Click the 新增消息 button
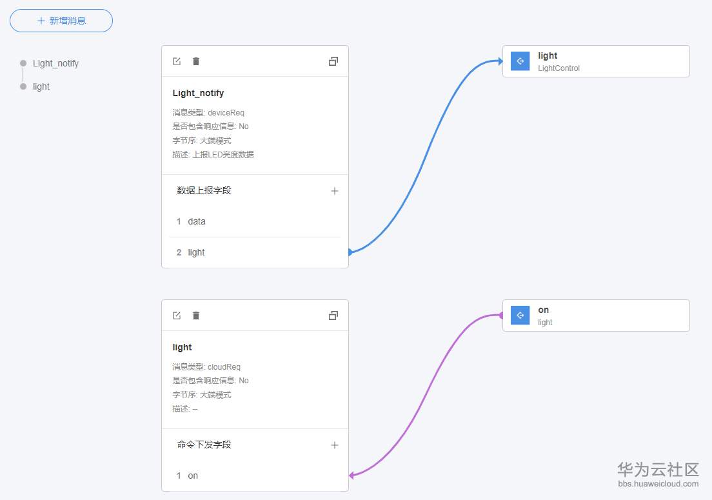 tap(61, 21)
